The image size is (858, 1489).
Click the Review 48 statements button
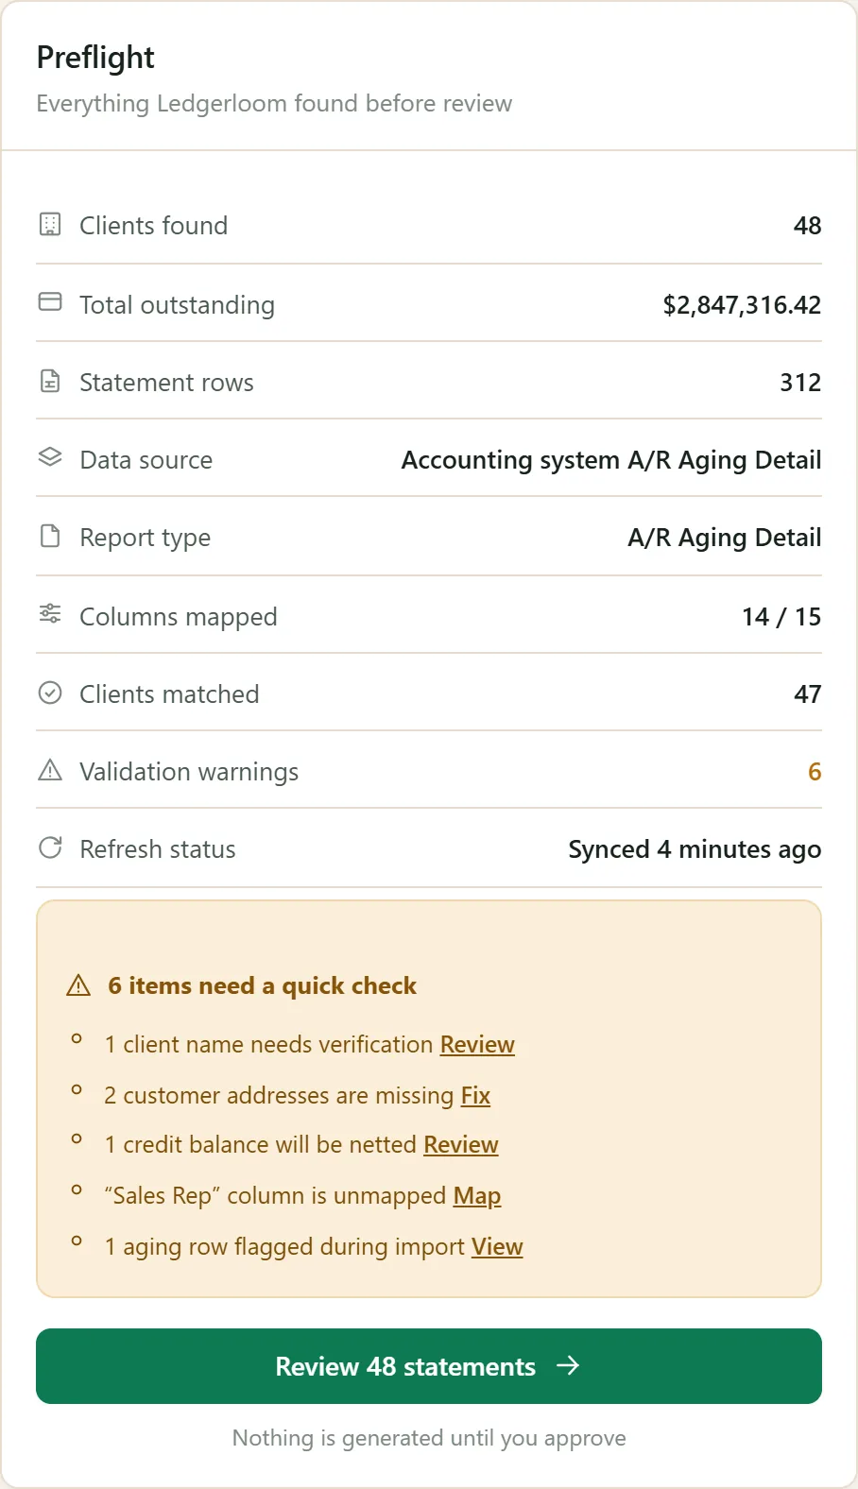pyautogui.click(x=429, y=1366)
